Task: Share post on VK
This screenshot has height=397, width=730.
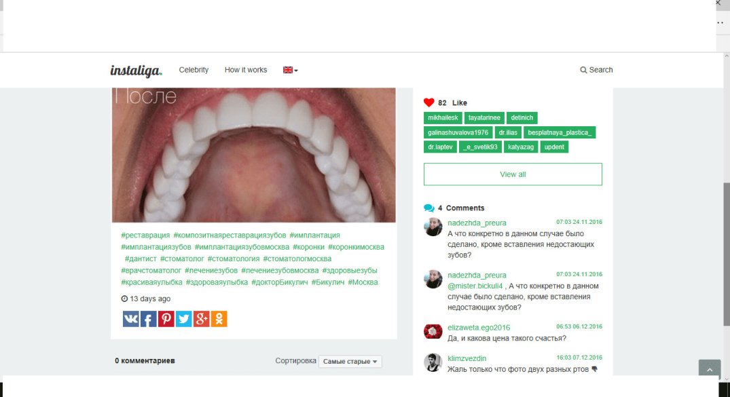Action: pos(131,319)
